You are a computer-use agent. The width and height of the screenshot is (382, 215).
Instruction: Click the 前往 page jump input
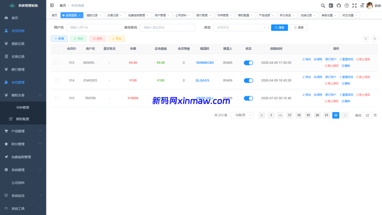point(367,115)
